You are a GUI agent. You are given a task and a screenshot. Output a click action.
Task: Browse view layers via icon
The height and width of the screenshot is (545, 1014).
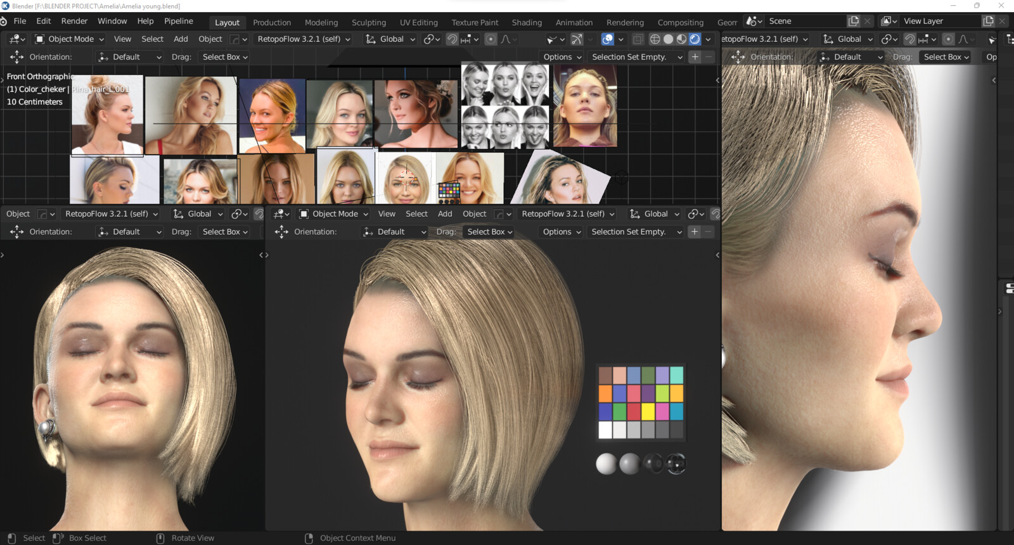pyautogui.click(x=889, y=21)
